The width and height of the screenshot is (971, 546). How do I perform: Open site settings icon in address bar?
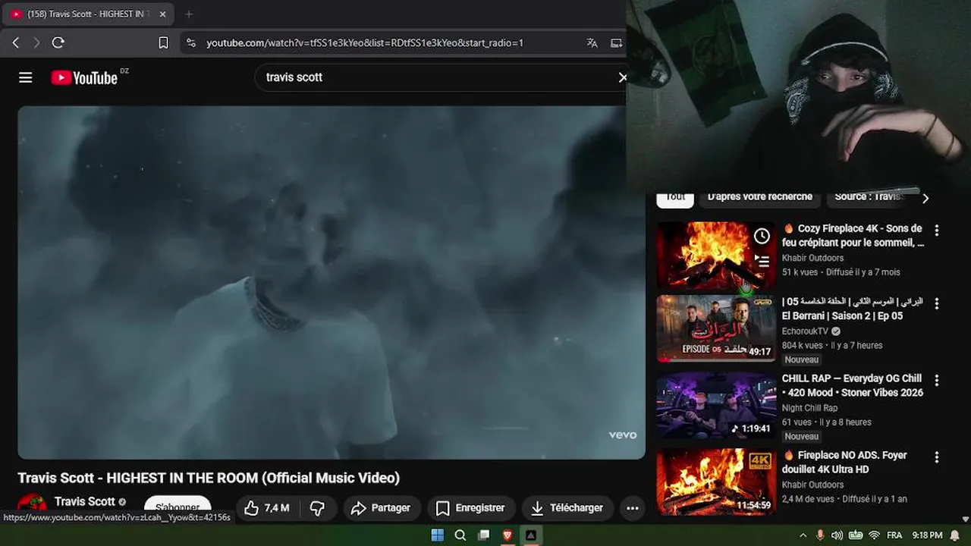[191, 43]
